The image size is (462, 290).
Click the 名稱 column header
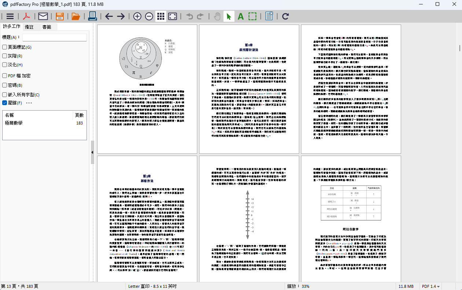(x=37, y=115)
